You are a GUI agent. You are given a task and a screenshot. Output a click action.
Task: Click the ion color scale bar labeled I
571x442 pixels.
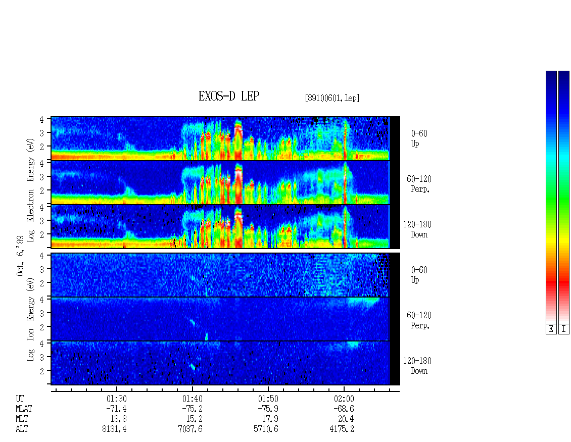point(564,197)
